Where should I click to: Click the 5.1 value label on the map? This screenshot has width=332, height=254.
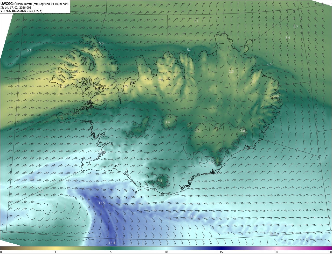(x=189, y=50)
